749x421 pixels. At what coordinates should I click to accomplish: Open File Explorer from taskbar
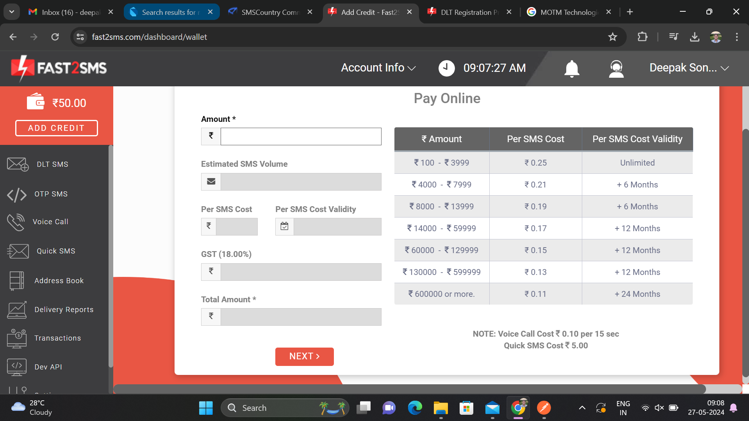tap(440, 408)
